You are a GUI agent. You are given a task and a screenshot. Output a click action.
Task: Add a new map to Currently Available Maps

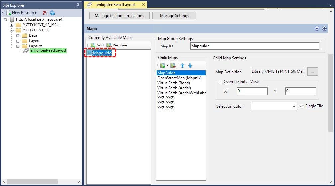97,45
